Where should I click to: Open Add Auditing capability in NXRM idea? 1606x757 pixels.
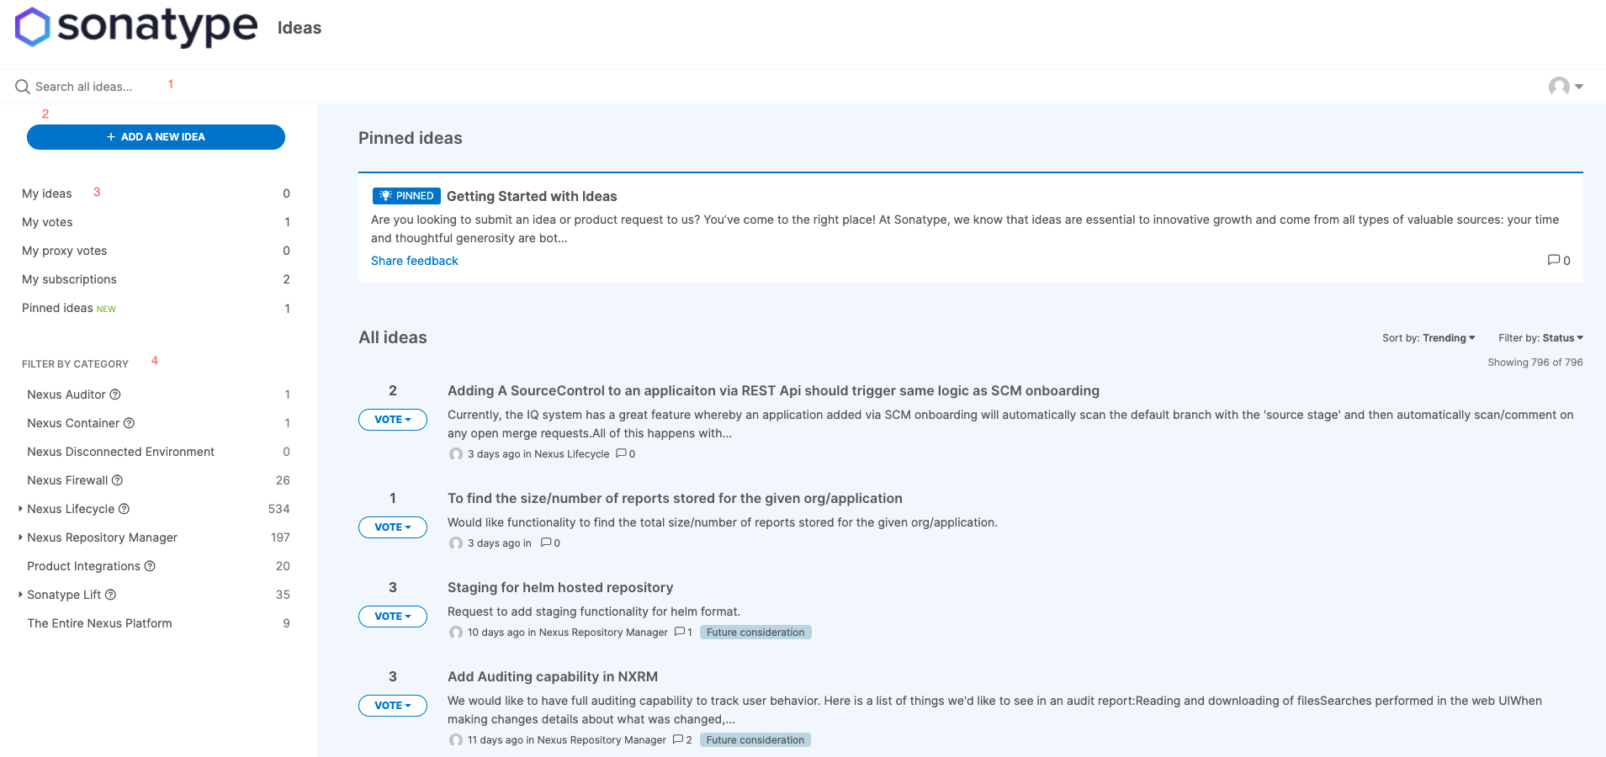pyautogui.click(x=553, y=676)
